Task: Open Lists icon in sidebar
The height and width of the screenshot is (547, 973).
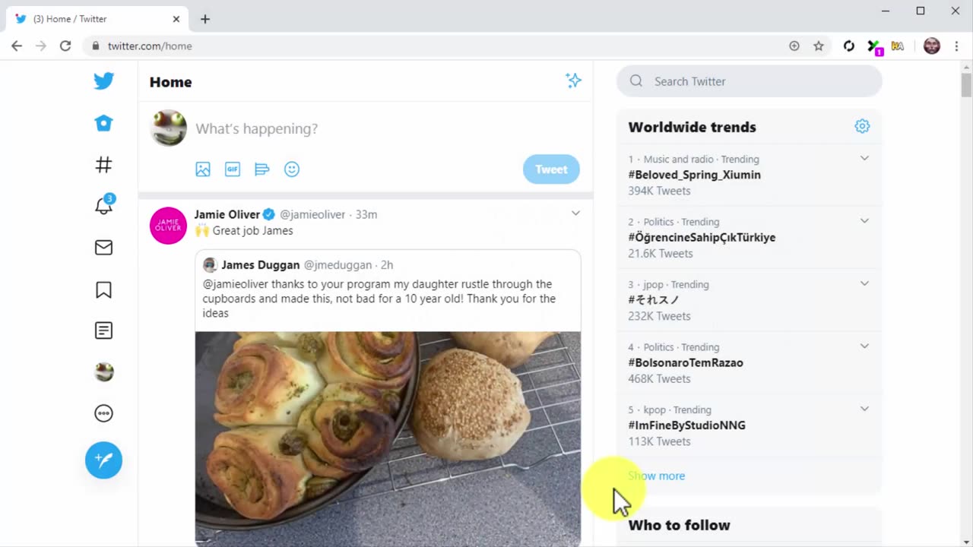Action: [x=104, y=330]
